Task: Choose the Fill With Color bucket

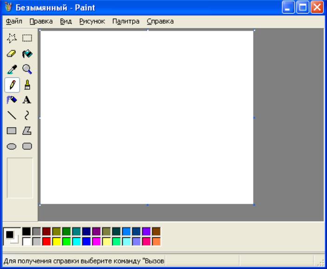Action: coord(27,54)
